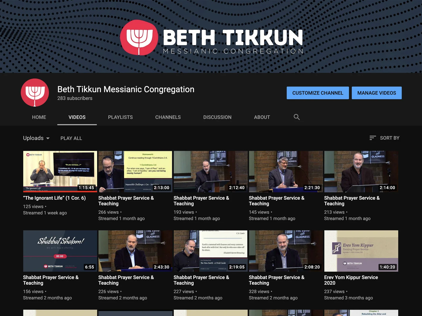
Task: Click Erev Yom Kippur Service 2020 title
Action: tap(351, 280)
